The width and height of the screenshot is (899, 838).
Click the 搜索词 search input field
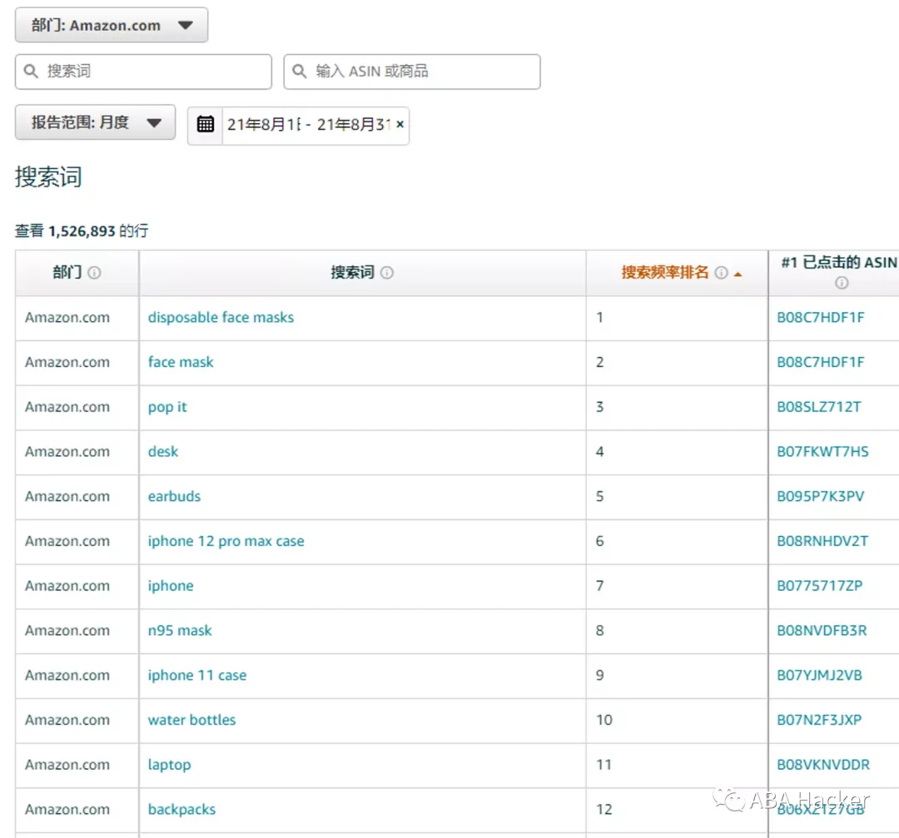(143, 72)
